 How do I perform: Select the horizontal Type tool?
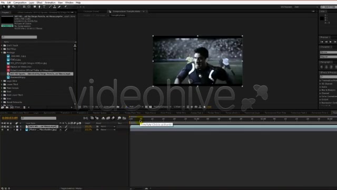pos(44,7)
